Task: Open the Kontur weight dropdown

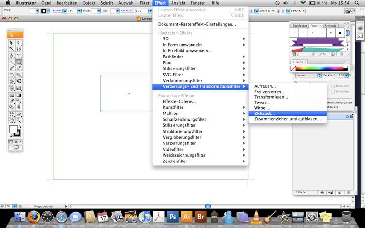Action: 79,11
